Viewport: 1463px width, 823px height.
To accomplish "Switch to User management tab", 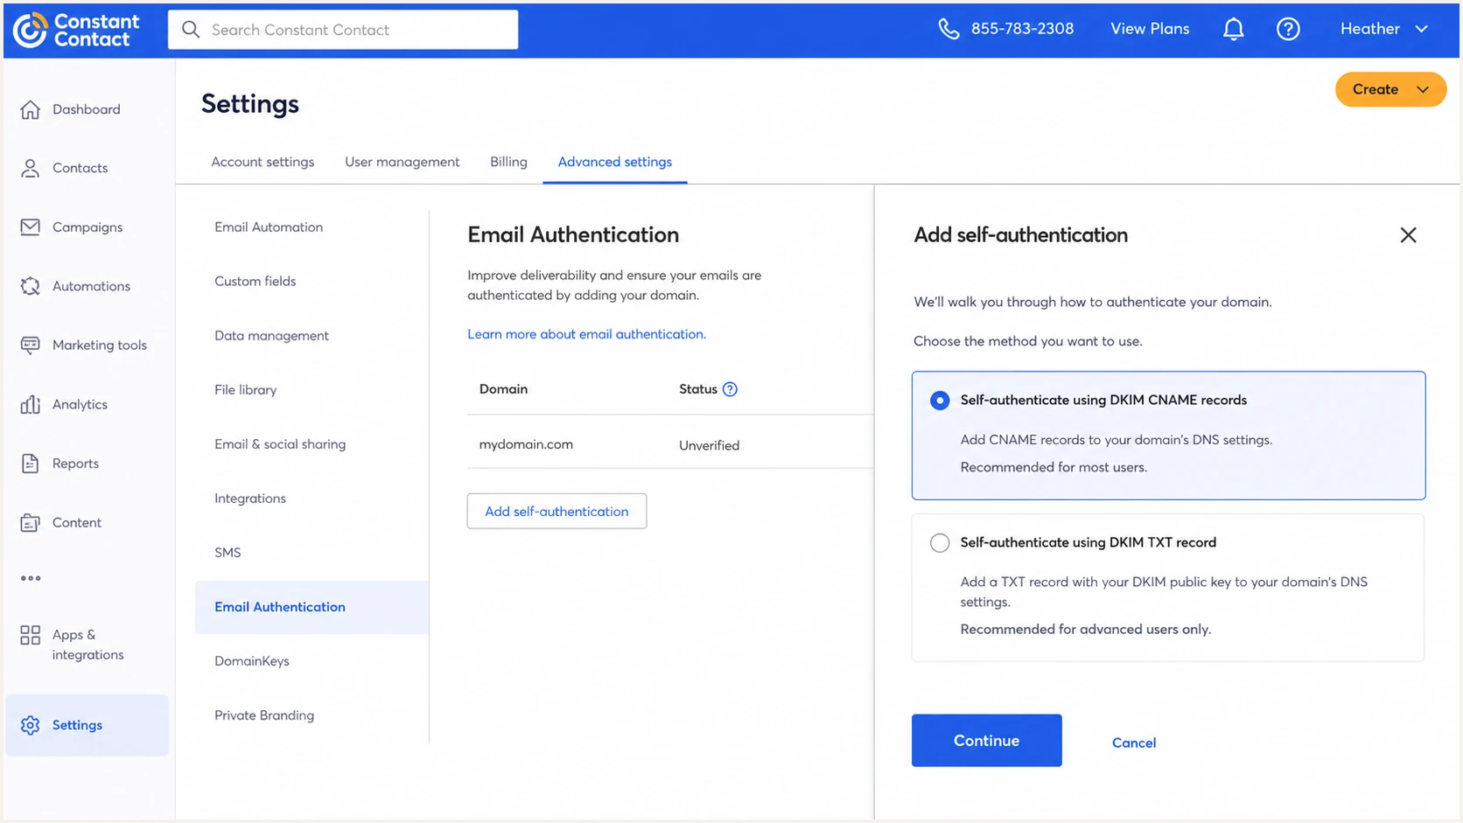I will (402, 162).
